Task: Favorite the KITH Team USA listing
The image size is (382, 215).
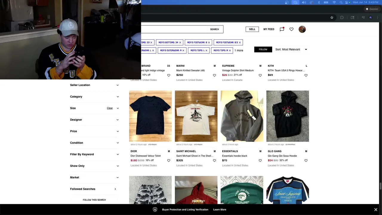Action: pos(306,75)
